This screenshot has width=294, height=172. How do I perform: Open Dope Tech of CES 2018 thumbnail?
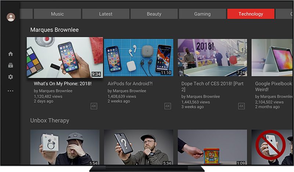tap(212, 58)
